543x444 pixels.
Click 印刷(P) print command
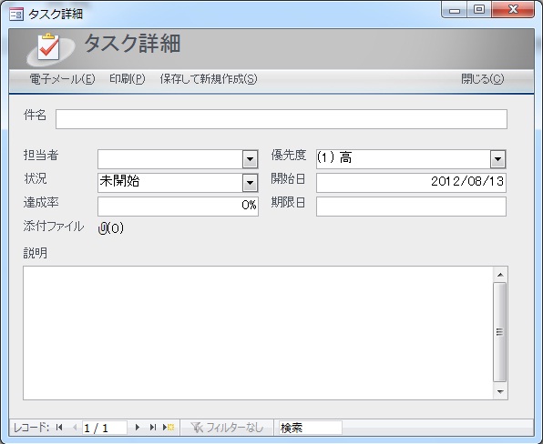[128, 79]
